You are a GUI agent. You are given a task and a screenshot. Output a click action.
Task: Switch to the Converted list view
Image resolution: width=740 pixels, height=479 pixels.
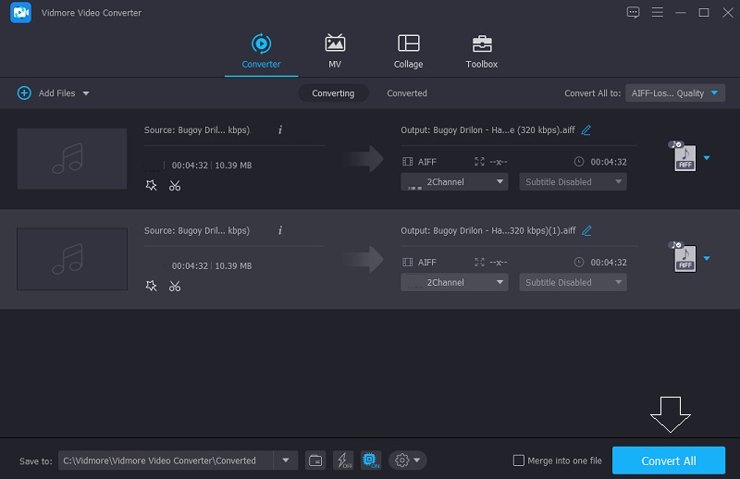[407, 93]
